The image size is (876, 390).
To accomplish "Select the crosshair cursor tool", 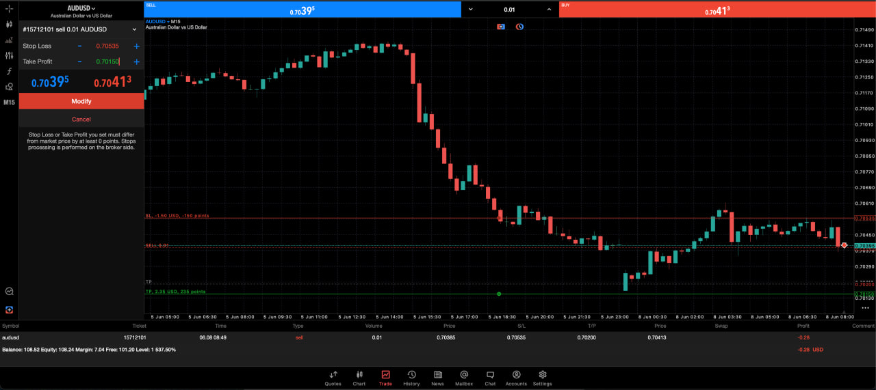I will 9,9.
